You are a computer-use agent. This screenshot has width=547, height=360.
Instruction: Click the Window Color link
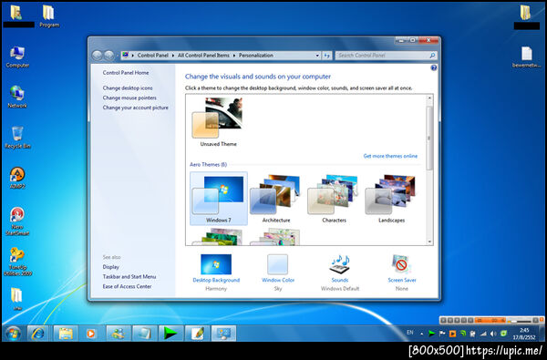(278, 280)
